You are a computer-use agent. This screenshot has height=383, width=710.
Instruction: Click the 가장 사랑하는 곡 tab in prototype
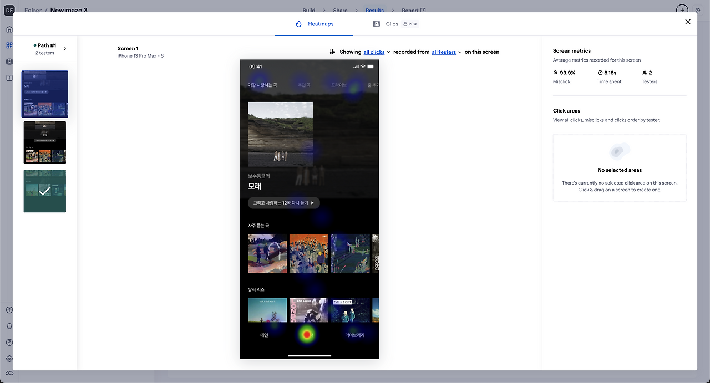pyautogui.click(x=262, y=85)
